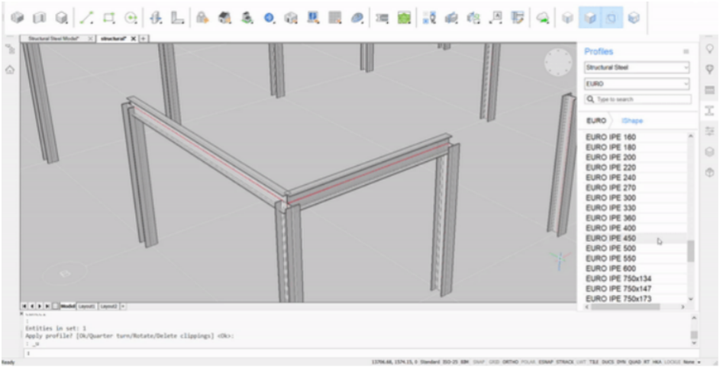Image resolution: width=720 pixels, height=367 pixels.
Task: Click the lightbulb icon in the right sidebar
Action: (709, 49)
